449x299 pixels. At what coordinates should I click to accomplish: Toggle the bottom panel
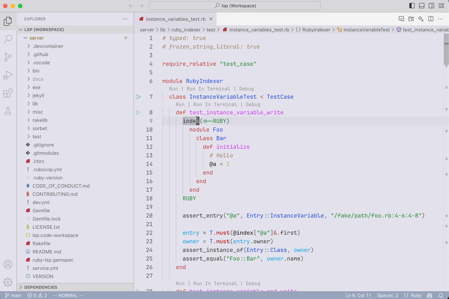click(x=422, y=6)
